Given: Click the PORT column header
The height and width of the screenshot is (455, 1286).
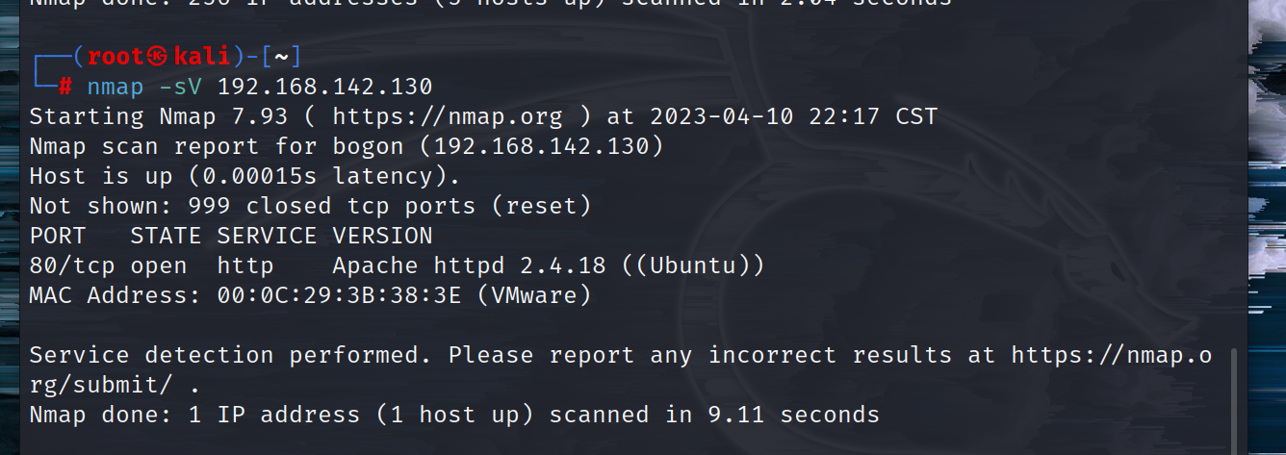Looking at the screenshot, I should (x=58, y=236).
